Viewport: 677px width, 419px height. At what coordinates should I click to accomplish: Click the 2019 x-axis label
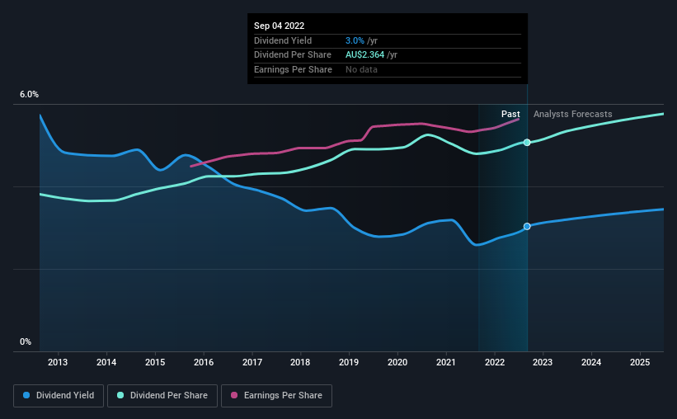pyautogui.click(x=349, y=362)
